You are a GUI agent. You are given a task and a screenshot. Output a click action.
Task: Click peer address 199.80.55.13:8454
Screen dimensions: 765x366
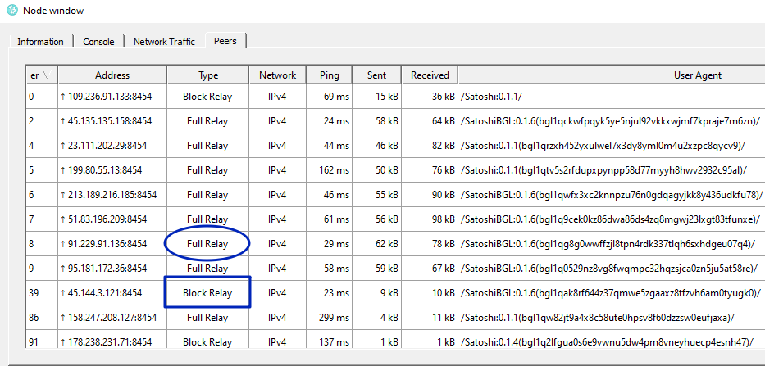coord(101,170)
